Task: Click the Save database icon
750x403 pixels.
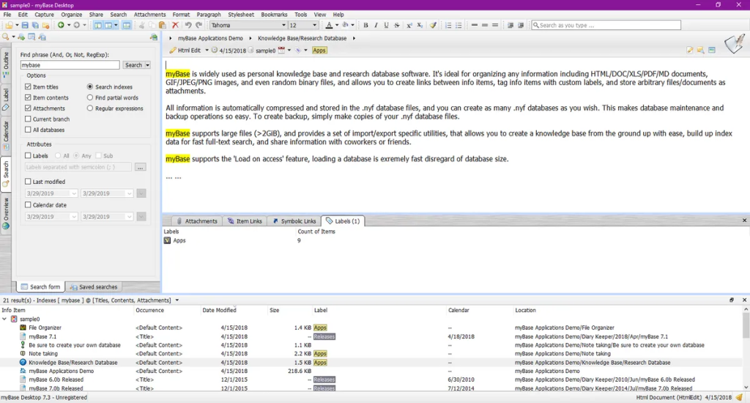Action: [x=25, y=26]
